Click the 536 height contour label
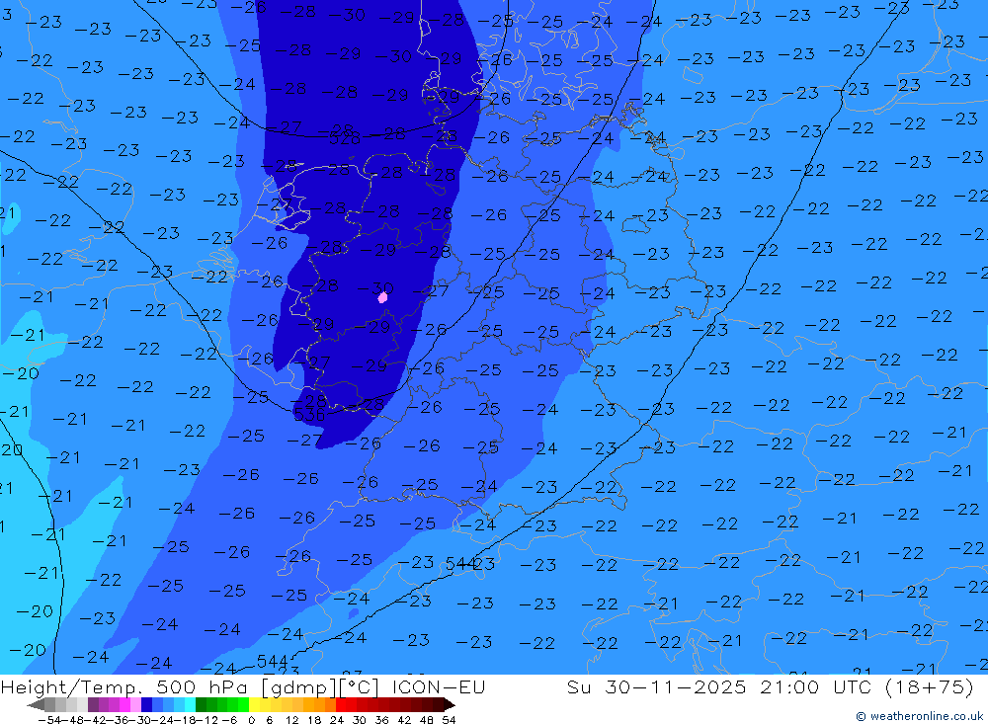The height and width of the screenshot is (724, 988). [308, 415]
